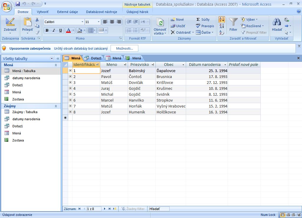This screenshot has height=218, width=302.
Task: Save using quick access floppy icon
Action: click(x=18, y=4)
